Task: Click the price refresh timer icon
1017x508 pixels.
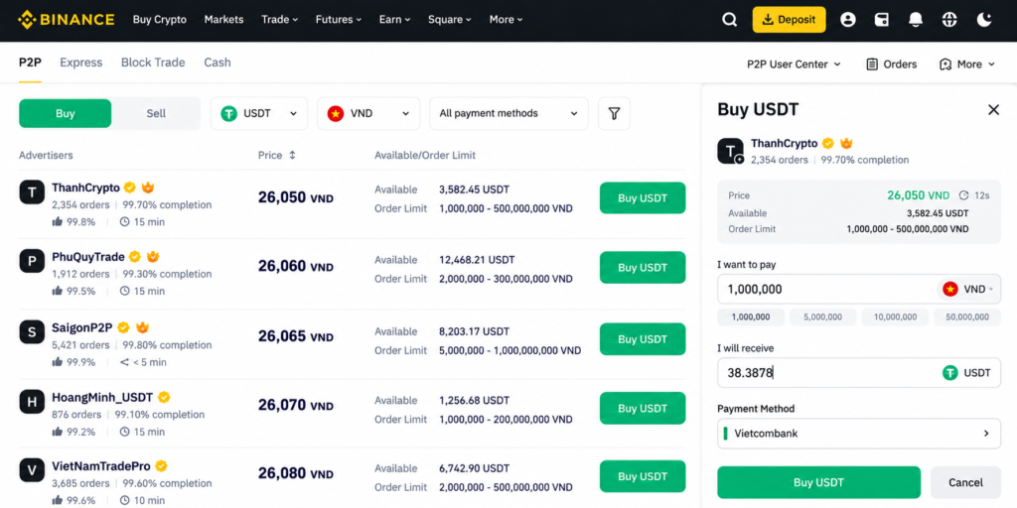Action: pos(963,195)
